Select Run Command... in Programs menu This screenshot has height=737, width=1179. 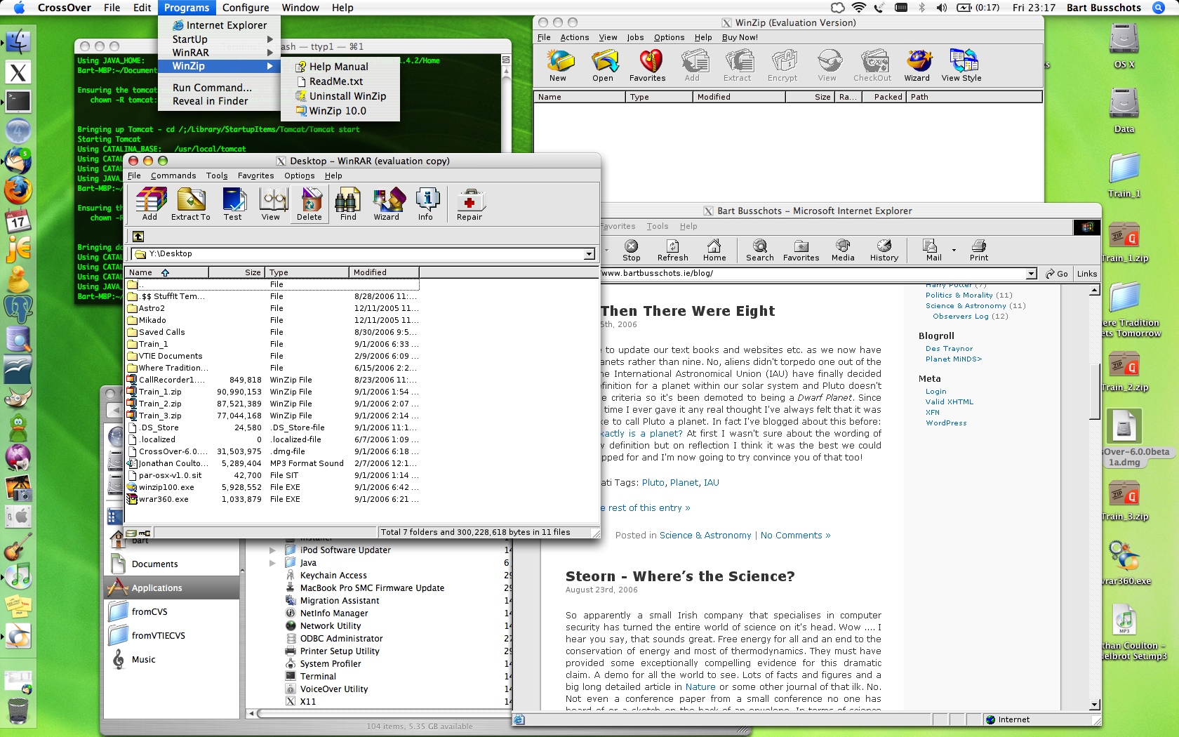pyautogui.click(x=220, y=88)
